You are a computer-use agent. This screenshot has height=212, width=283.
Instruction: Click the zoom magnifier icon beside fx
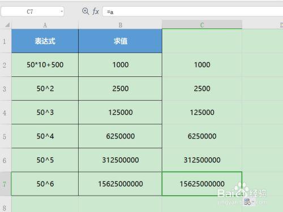point(85,11)
